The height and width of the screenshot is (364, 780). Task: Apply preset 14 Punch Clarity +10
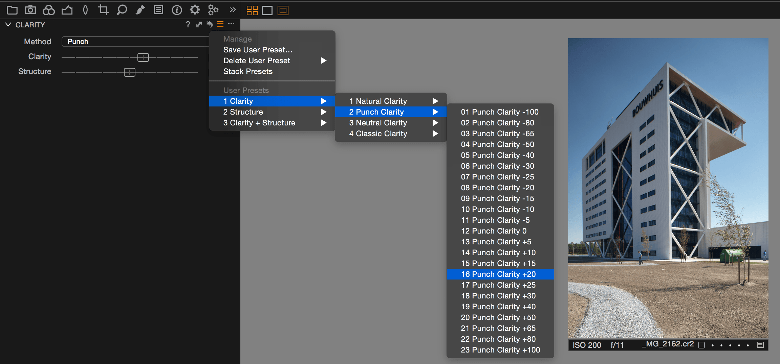(500, 252)
